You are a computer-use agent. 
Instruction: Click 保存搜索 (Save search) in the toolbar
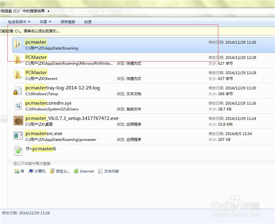pyautogui.click(x=67, y=22)
